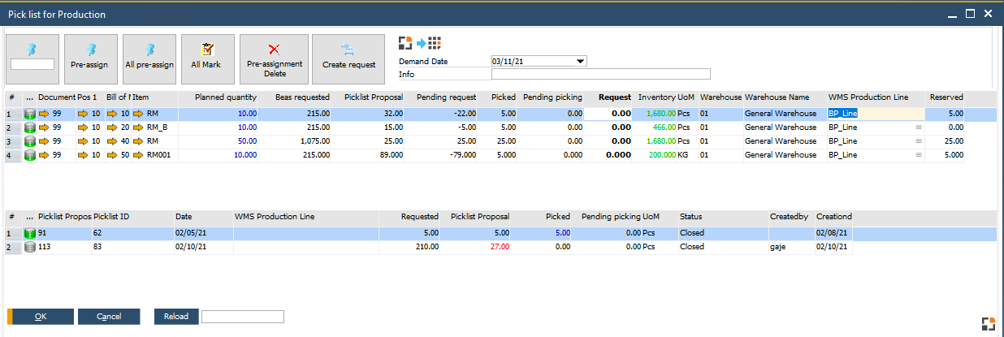Screen dimensions: 1004x337
Task: Sort by Planned quantity column header
Action: coord(225,97)
